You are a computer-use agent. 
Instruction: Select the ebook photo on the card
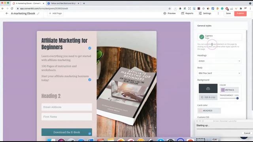[126, 84]
